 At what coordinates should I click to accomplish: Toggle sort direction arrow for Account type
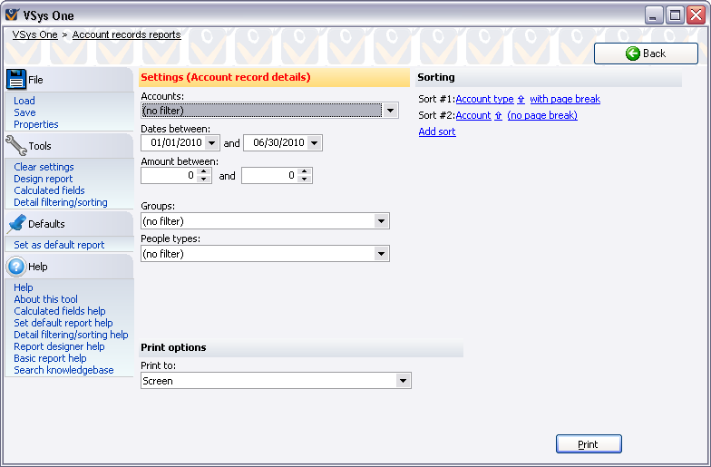point(521,99)
